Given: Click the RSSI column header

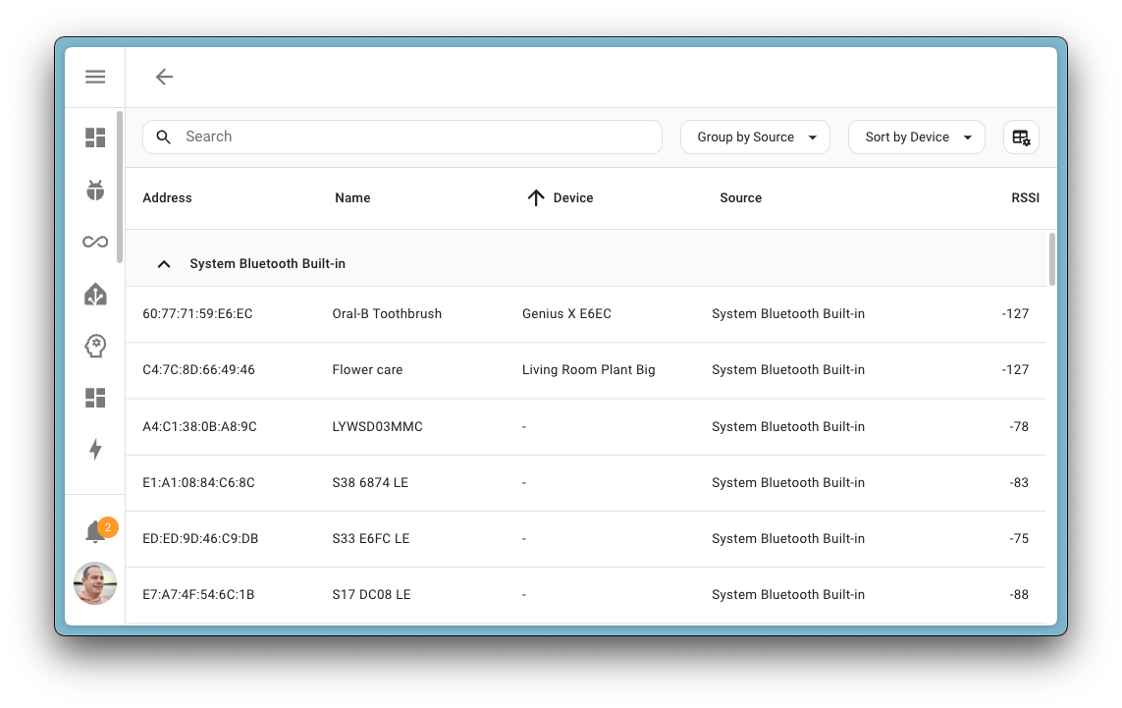Looking at the screenshot, I should point(1025,197).
